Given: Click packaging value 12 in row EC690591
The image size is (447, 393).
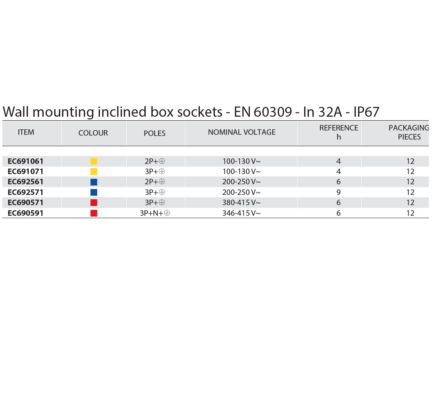Looking at the screenshot, I should pyautogui.click(x=410, y=213).
